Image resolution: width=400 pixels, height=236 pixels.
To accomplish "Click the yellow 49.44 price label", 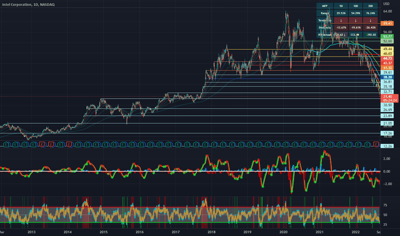I will coord(387,49).
